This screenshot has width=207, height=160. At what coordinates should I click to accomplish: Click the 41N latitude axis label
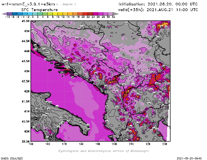pyautogui.click(x=27, y=111)
